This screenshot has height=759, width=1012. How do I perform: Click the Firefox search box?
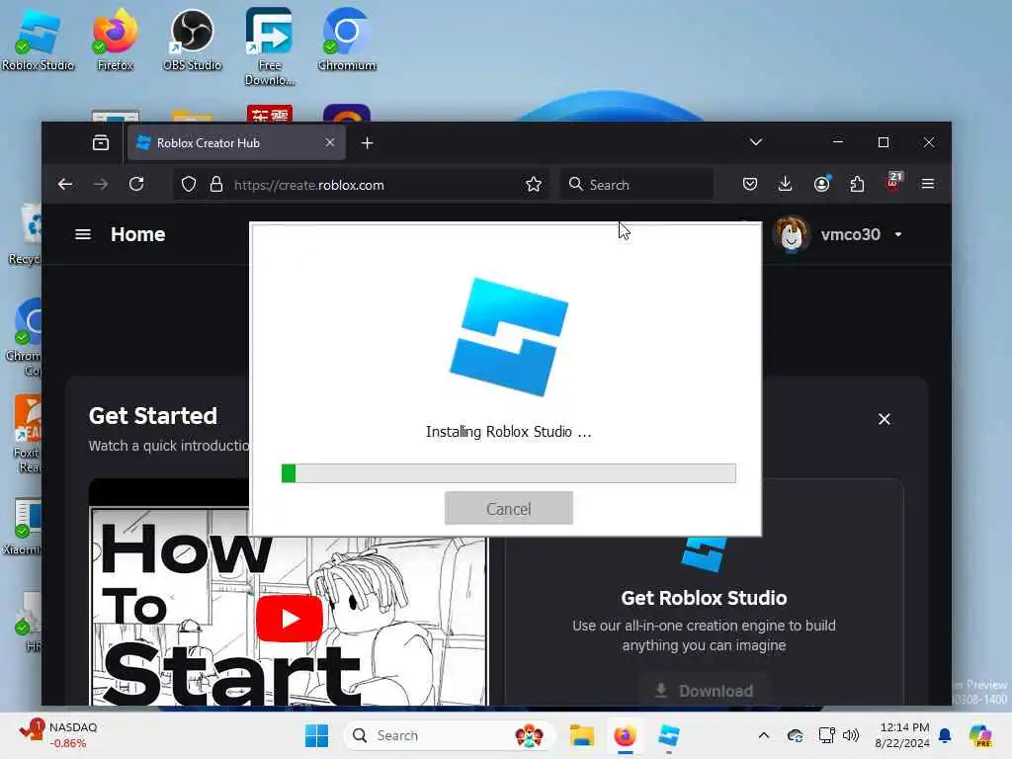point(636,185)
